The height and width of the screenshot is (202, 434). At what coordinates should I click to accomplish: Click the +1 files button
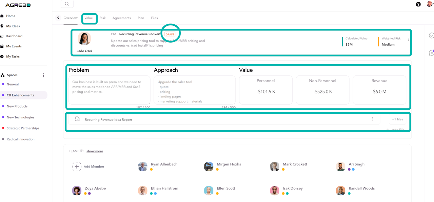(x=397, y=119)
